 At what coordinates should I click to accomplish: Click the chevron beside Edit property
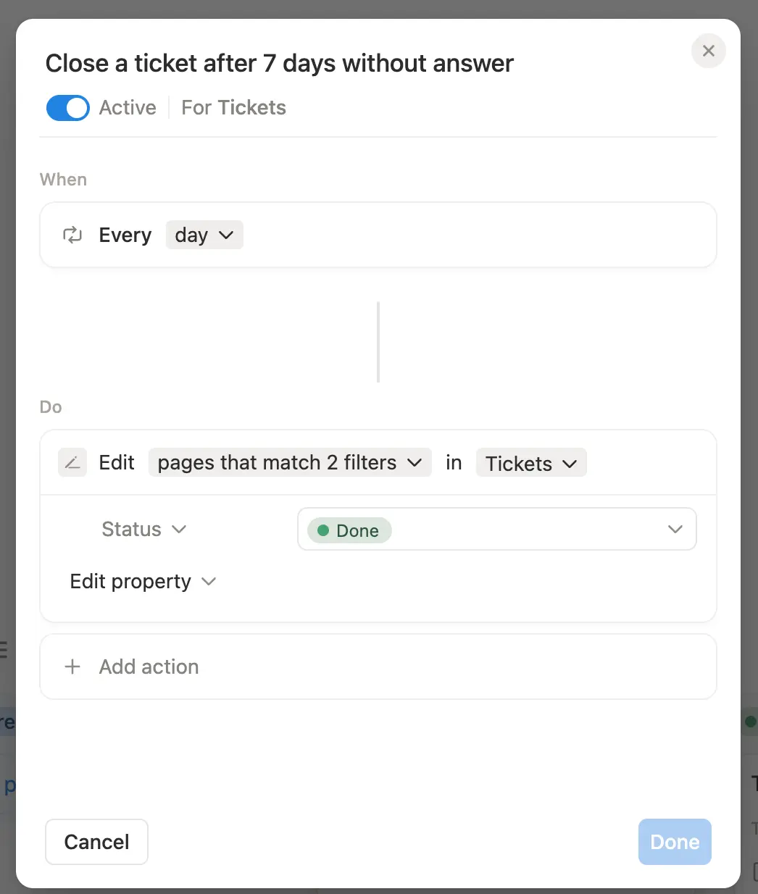pyautogui.click(x=209, y=581)
